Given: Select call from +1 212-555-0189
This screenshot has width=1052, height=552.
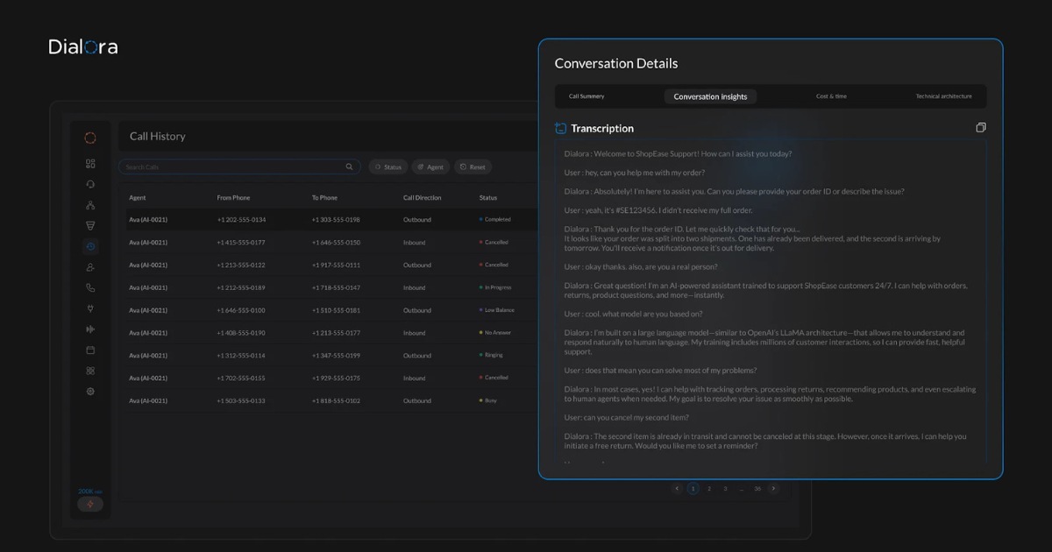Looking at the screenshot, I should point(241,287).
